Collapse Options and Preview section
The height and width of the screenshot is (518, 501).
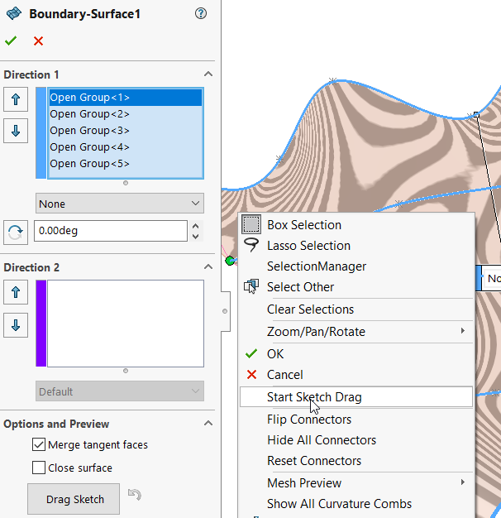point(208,423)
